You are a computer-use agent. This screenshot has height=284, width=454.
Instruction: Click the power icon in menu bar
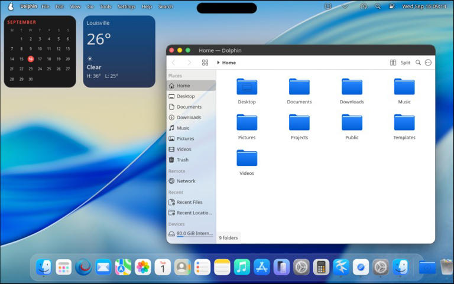coord(364,6)
